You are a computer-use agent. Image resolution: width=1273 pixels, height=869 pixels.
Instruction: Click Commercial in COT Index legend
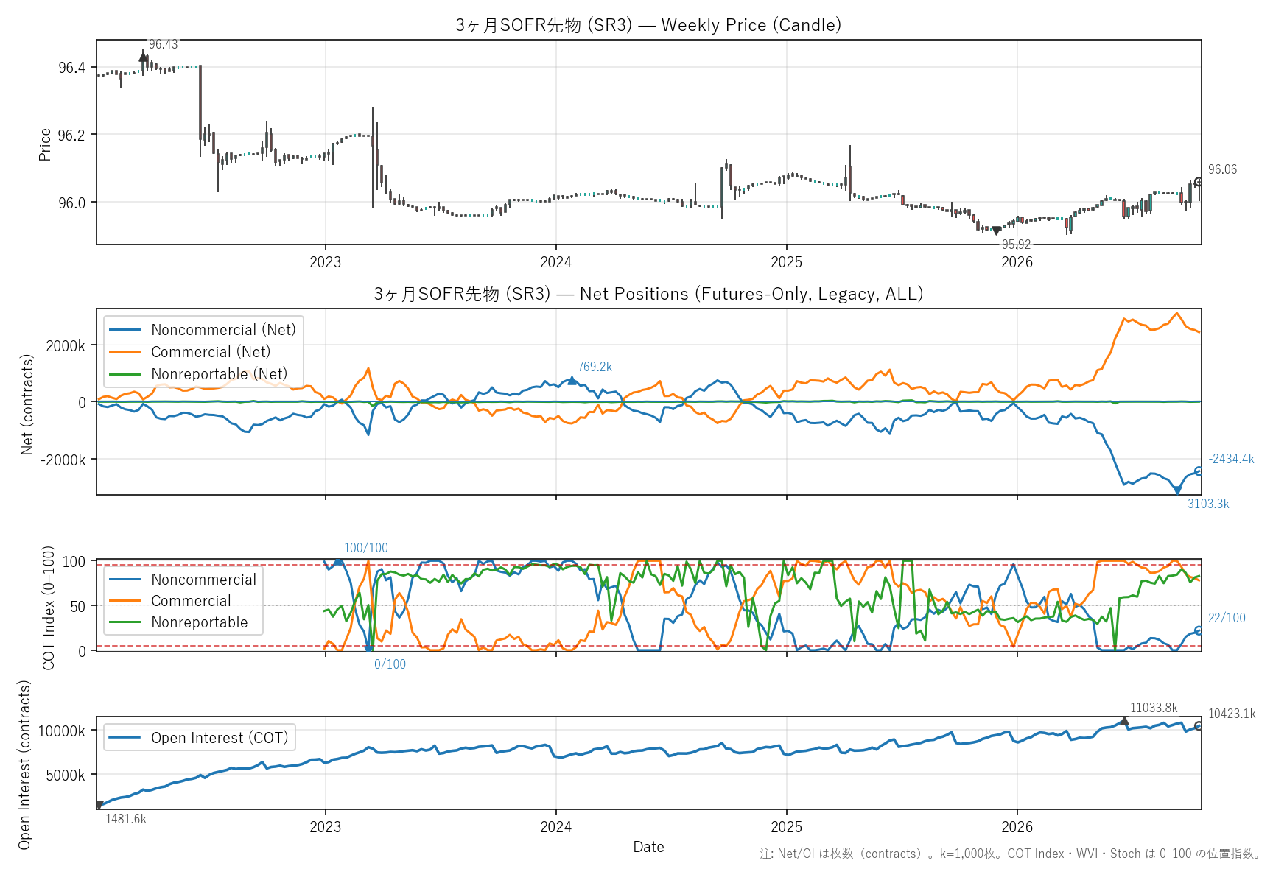pos(170,601)
